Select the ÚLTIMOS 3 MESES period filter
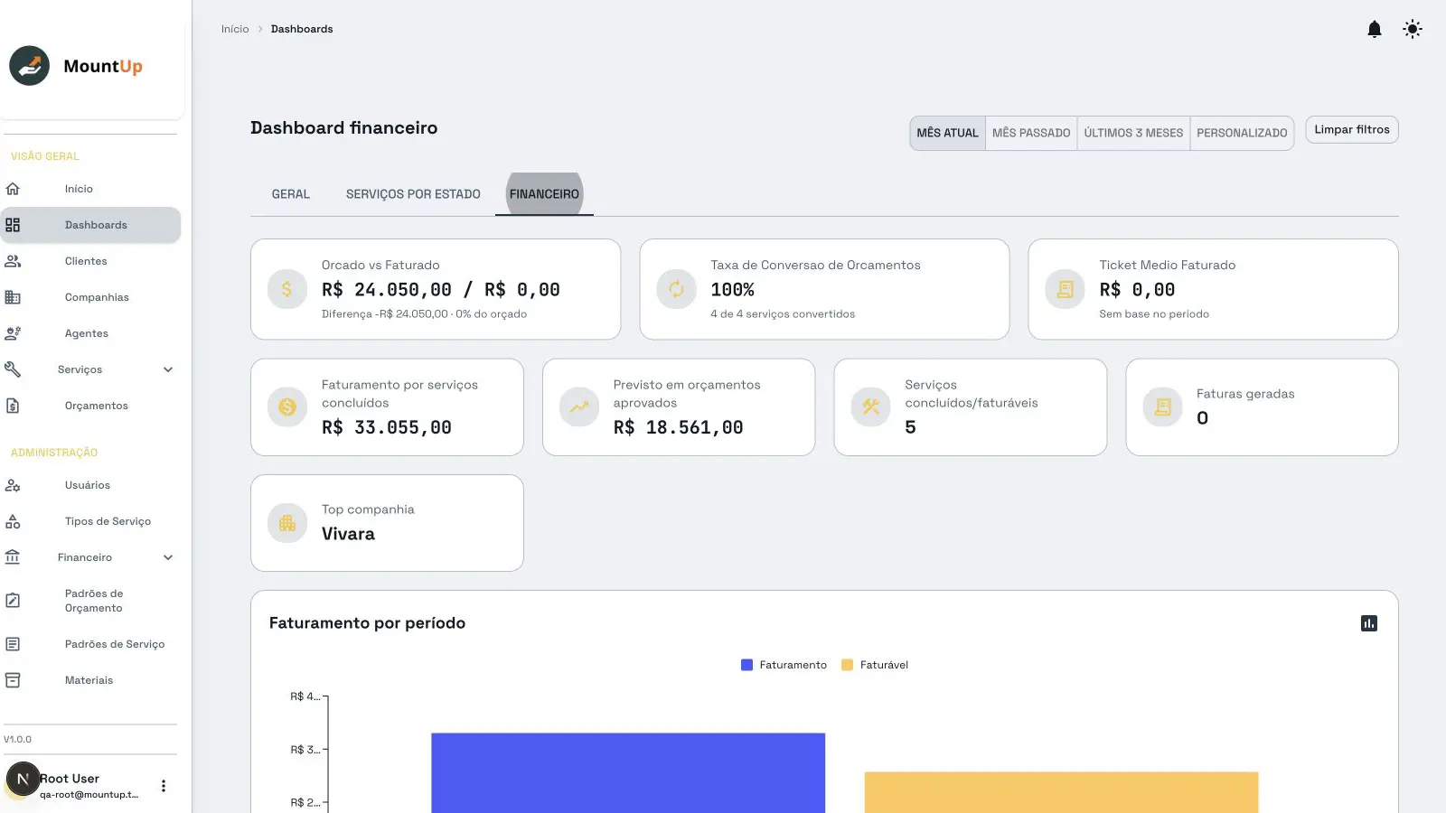Viewport: 1446px width, 813px height. (1133, 133)
